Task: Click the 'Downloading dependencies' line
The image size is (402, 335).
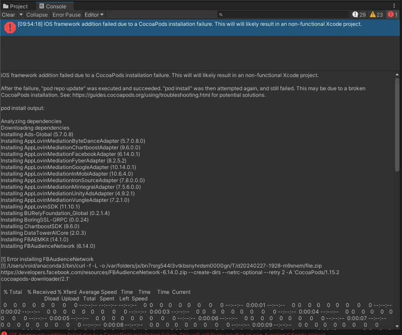Action: click(x=35, y=128)
